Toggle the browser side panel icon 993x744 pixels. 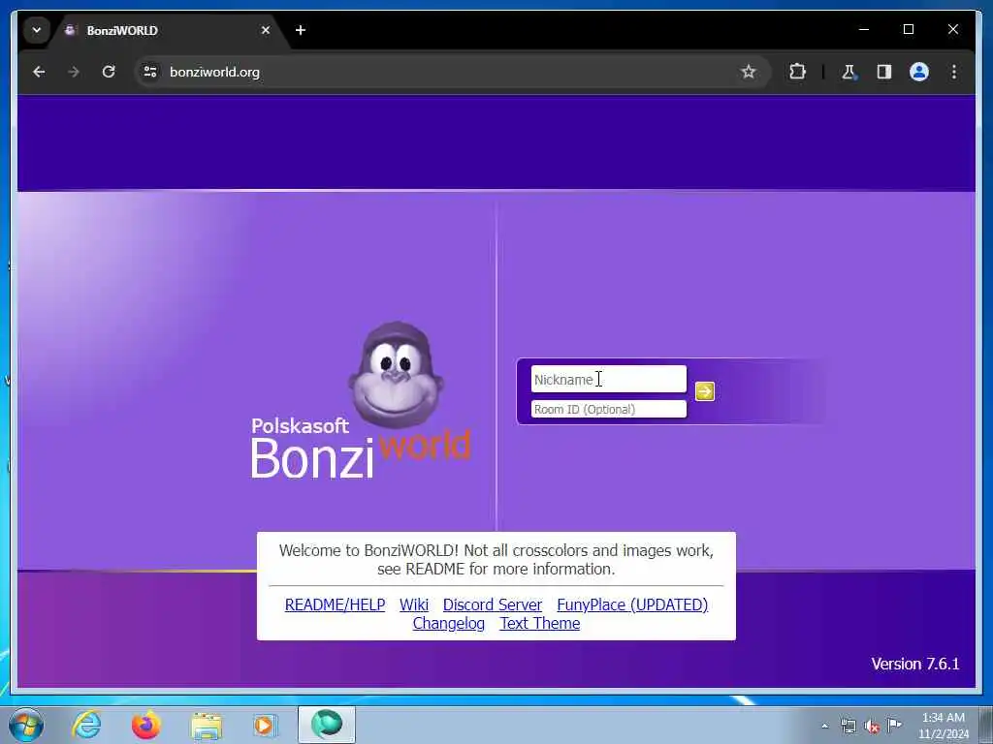click(x=884, y=72)
